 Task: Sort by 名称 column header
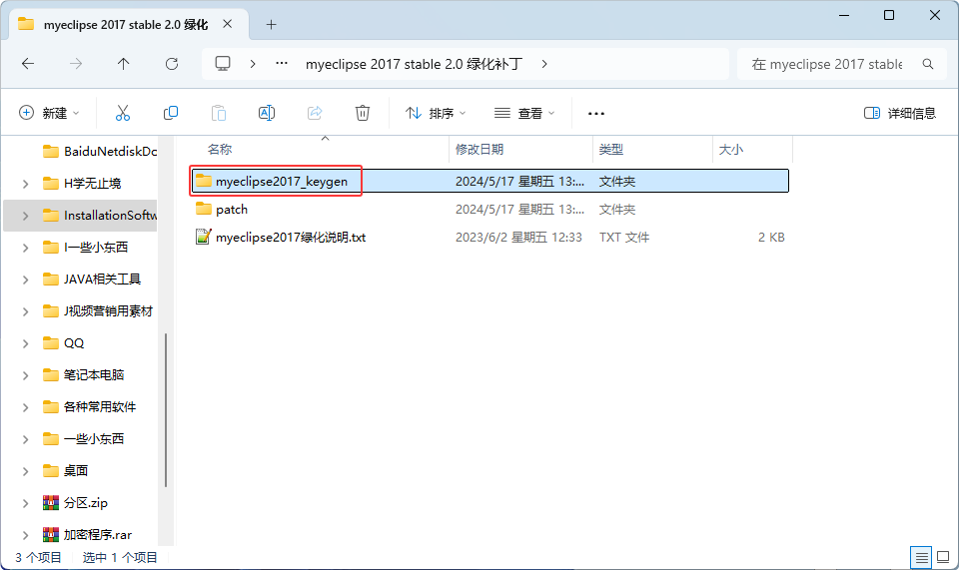(220, 149)
